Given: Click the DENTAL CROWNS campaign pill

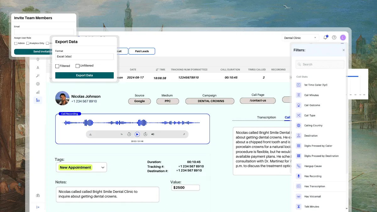Looking at the screenshot, I should pos(210,101).
